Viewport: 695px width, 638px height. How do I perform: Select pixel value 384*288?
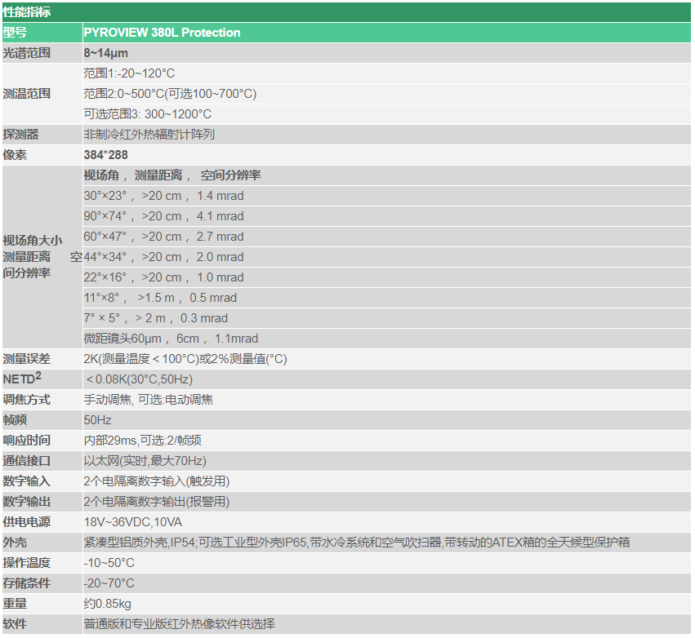[x=106, y=154]
